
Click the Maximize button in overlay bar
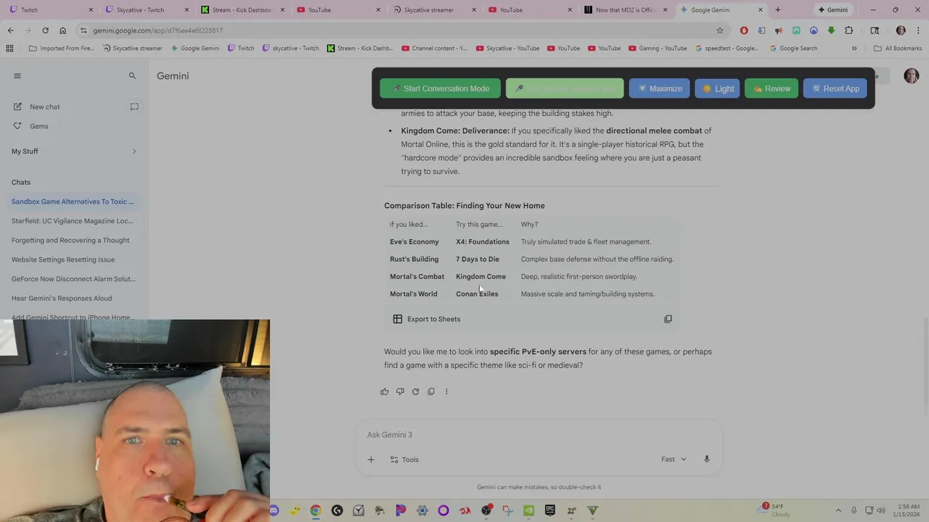tap(660, 88)
